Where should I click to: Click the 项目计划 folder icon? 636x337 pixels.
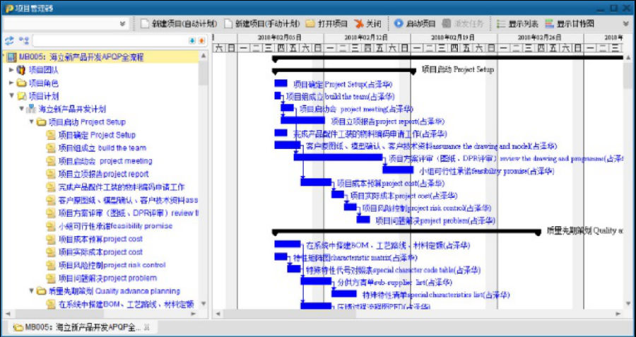pyautogui.click(x=21, y=96)
